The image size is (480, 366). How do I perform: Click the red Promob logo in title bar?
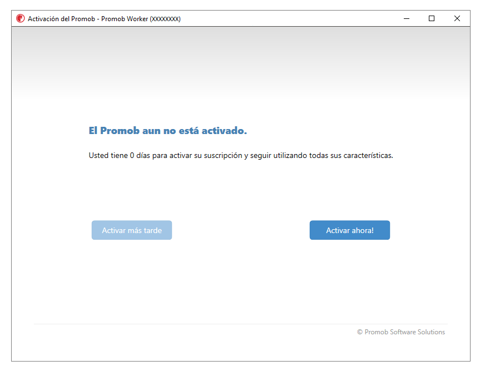21,19
